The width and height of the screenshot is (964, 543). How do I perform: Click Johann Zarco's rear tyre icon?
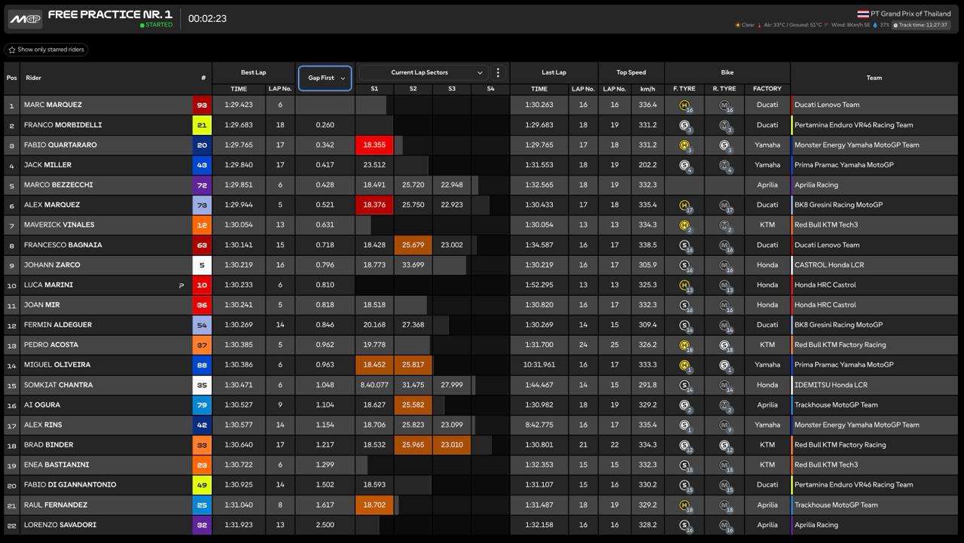pos(725,265)
